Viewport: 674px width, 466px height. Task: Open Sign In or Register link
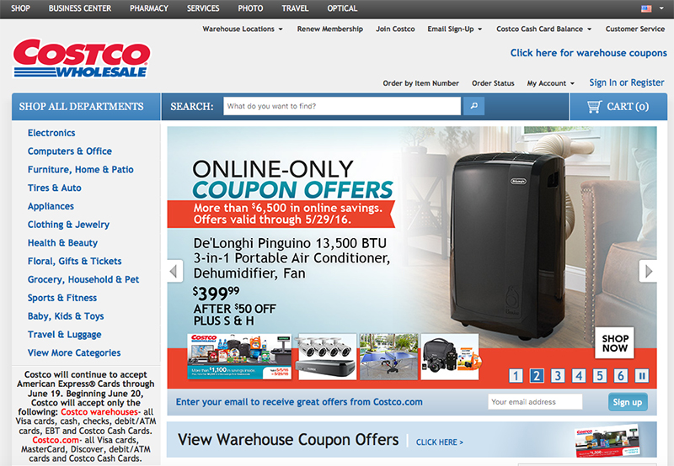point(627,82)
